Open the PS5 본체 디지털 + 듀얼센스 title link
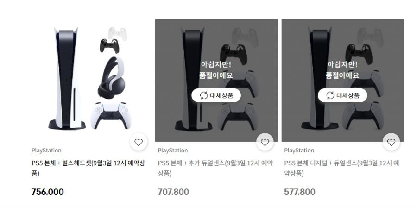Viewport: 417px width, 207px height. [x=342, y=168]
